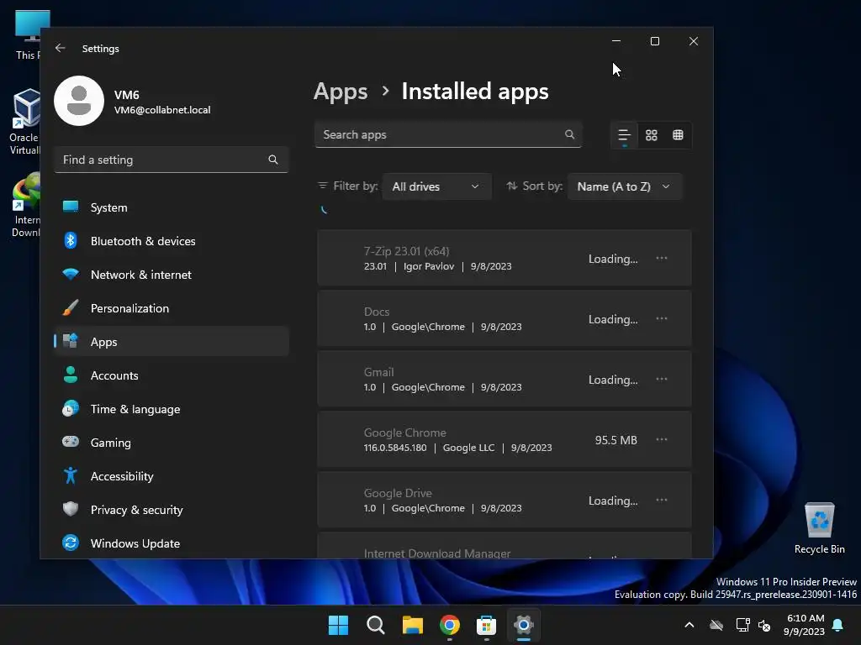Open Time & language settings
The width and height of the screenshot is (861, 645).
click(x=172, y=409)
